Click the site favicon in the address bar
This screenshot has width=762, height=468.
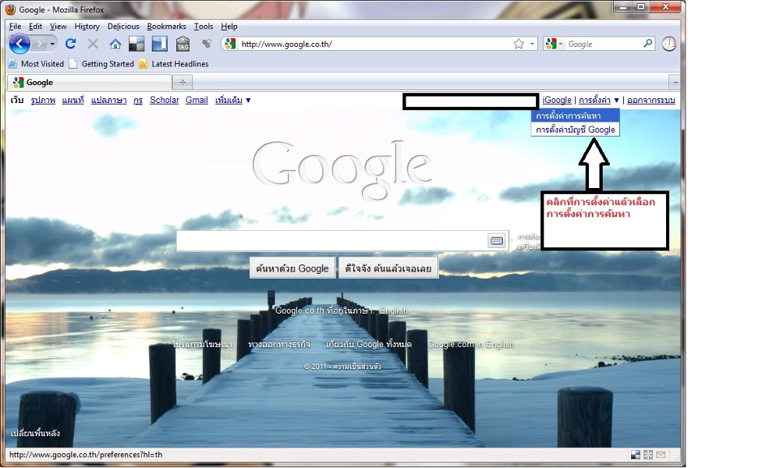(x=230, y=44)
